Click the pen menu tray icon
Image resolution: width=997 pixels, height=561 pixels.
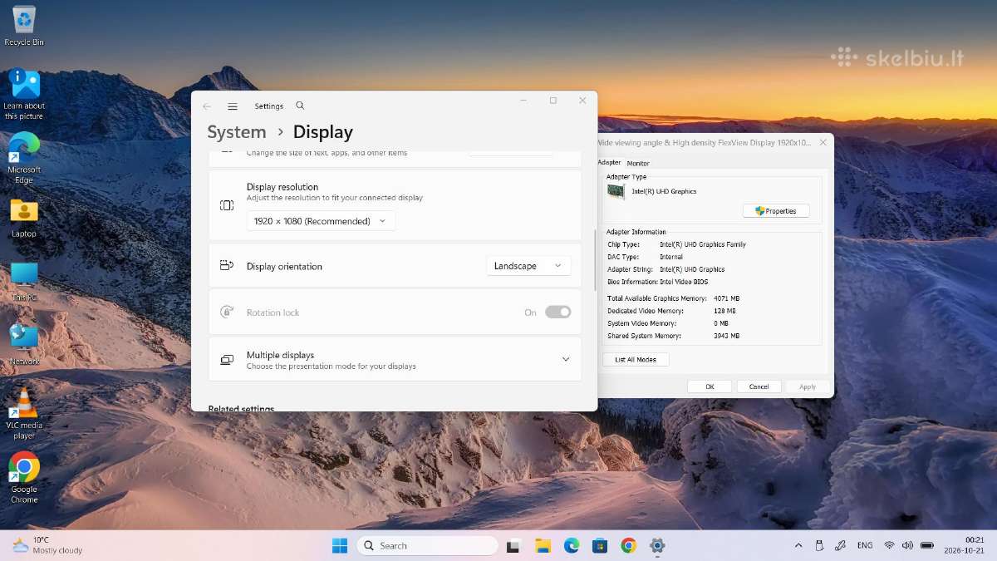839,546
